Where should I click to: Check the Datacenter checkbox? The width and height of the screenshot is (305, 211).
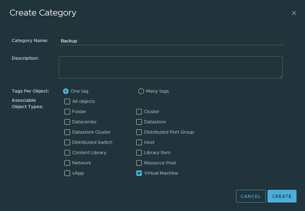click(67, 122)
